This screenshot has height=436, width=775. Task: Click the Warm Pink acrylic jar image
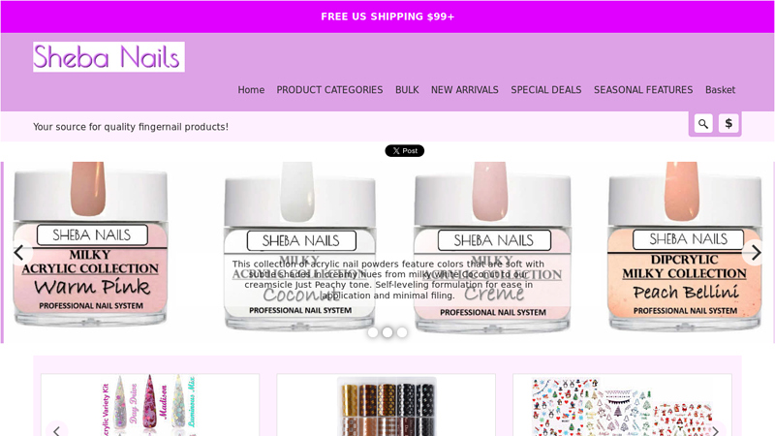click(x=90, y=245)
